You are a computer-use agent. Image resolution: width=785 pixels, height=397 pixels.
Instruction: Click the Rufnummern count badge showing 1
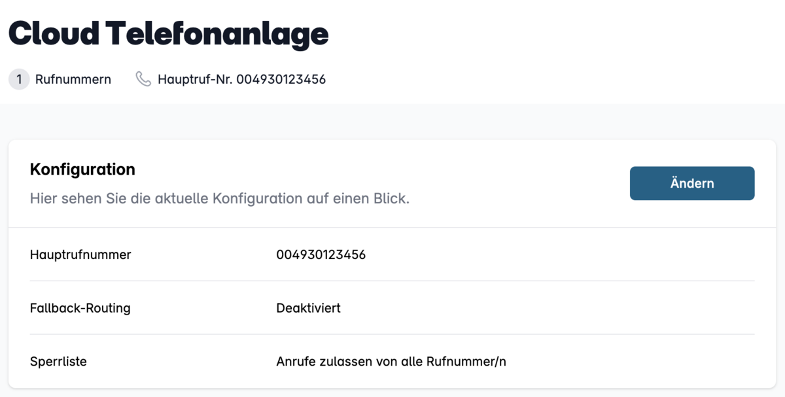coord(19,79)
